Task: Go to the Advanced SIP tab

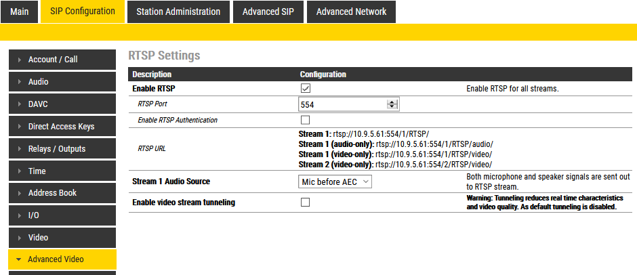Action: point(268,12)
